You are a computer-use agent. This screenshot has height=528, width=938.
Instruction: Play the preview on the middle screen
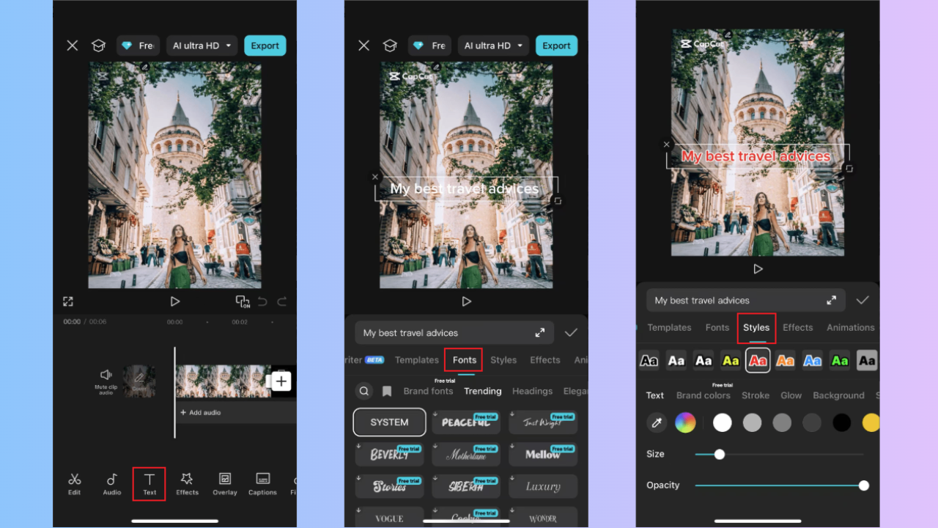(x=466, y=301)
